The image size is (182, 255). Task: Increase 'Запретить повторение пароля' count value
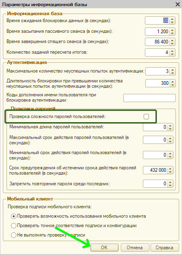[x=170, y=182]
